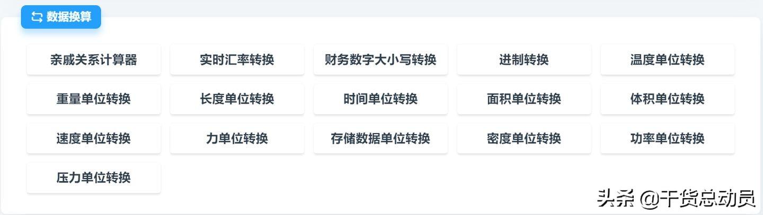Open the 长度单位转换 converter
The width and height of the screenshot is (763, 215).
(x=237, y=99)
